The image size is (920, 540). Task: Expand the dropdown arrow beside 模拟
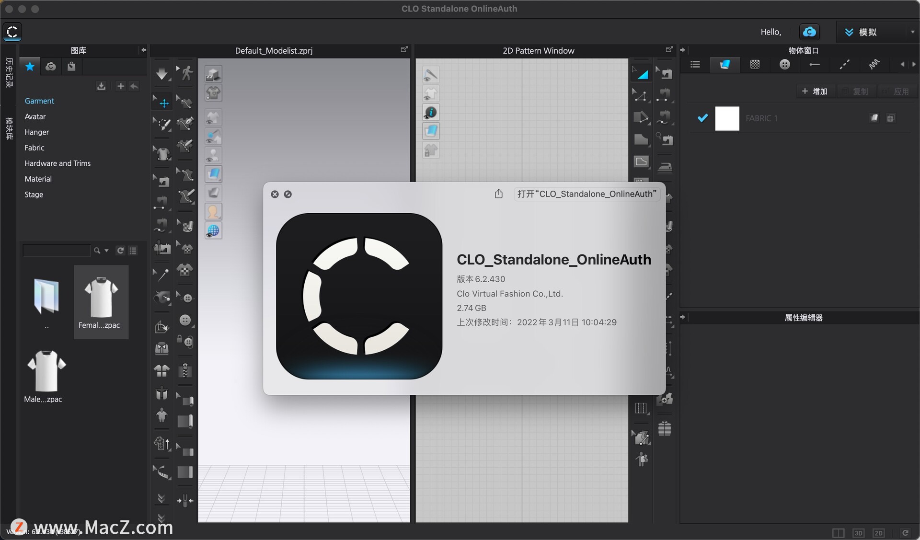click(912, 32)
